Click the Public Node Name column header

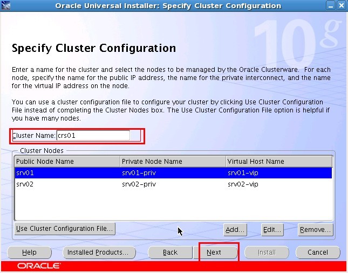coord(67,162)
